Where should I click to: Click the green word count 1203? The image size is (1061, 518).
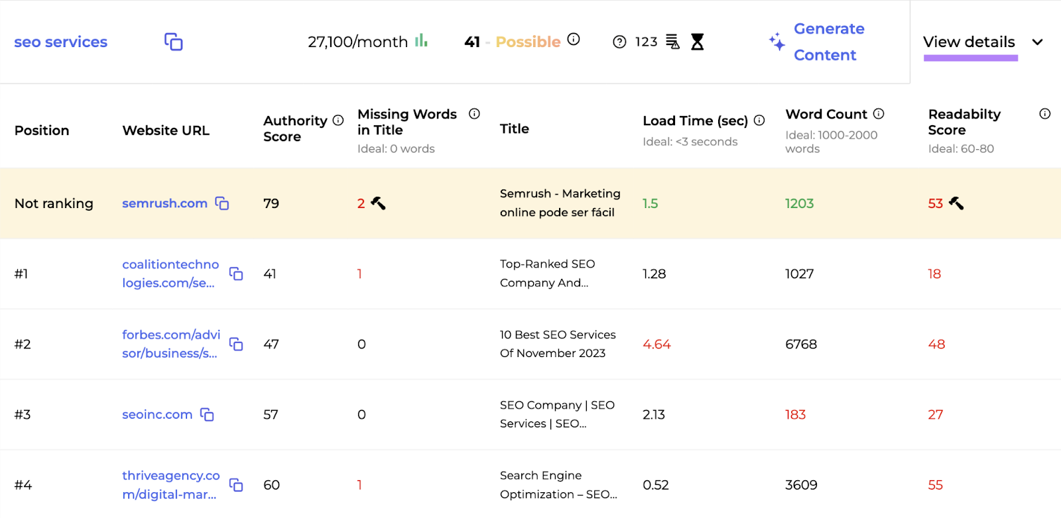pyautogui.click(x=799, y=203)
